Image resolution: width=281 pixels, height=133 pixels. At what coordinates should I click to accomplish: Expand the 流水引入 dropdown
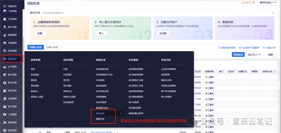[x=254, y=55]
